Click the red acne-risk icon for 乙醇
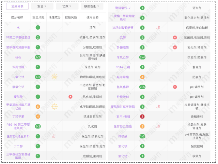 click(x=175, y=37)
